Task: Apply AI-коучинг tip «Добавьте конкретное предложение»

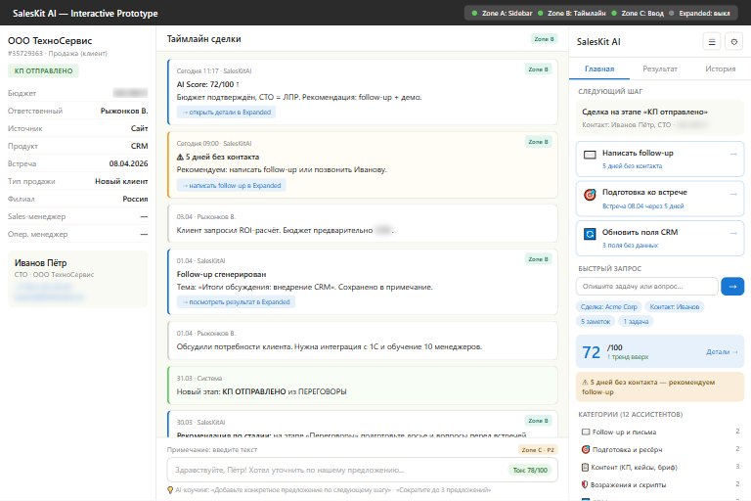Action: coord(302,490)
